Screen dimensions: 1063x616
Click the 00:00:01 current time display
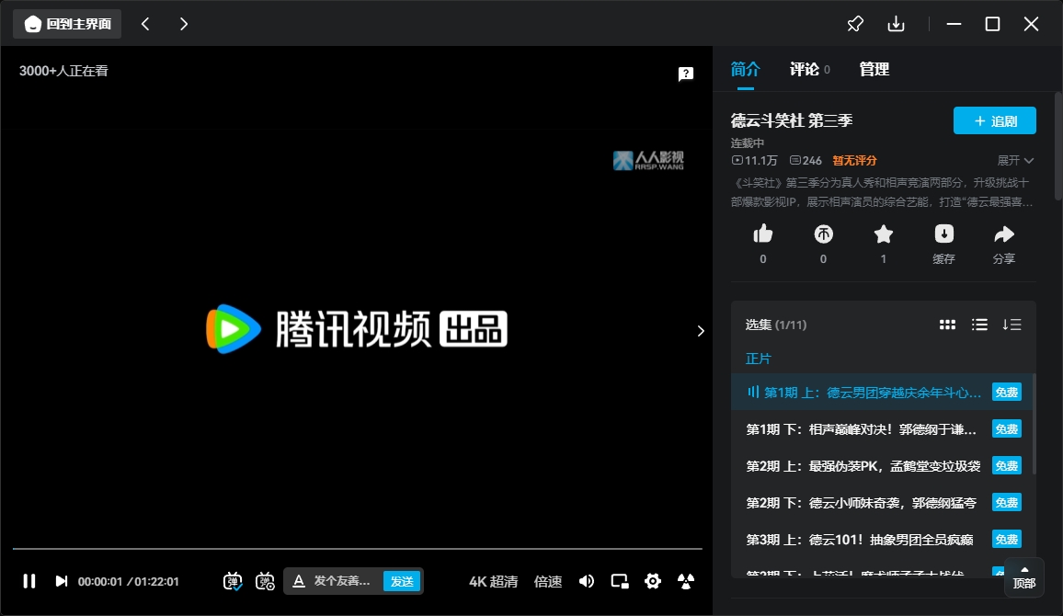click(99, 581)
